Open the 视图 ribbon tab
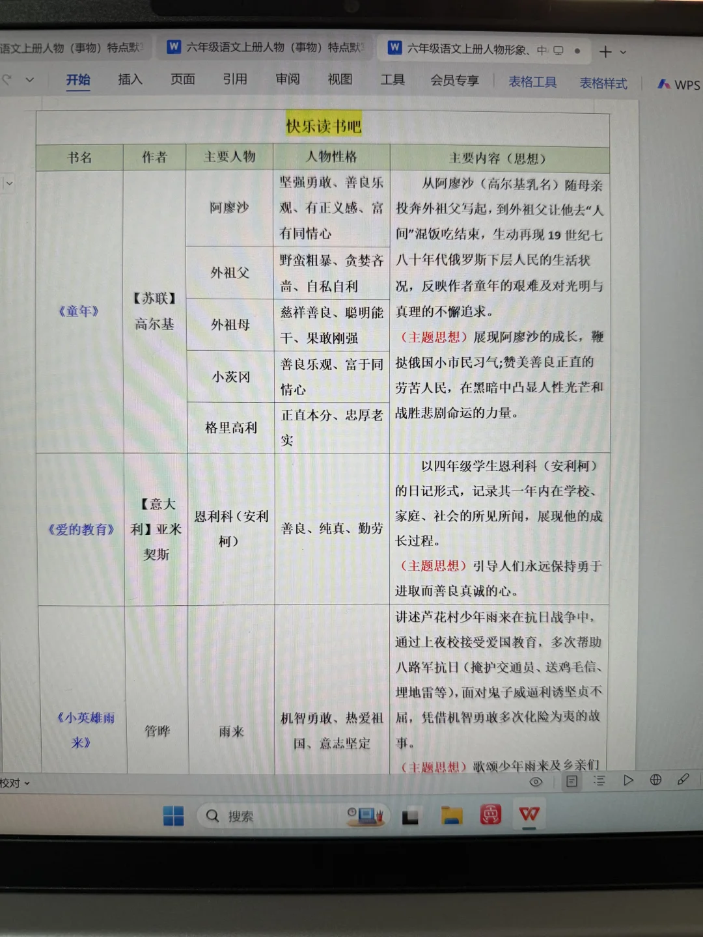703x937 pixels. (340, 79)
